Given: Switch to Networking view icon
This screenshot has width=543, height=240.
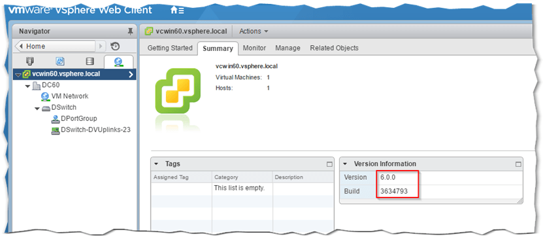Looking at the screenshot, I should click(x=118, y=61).
